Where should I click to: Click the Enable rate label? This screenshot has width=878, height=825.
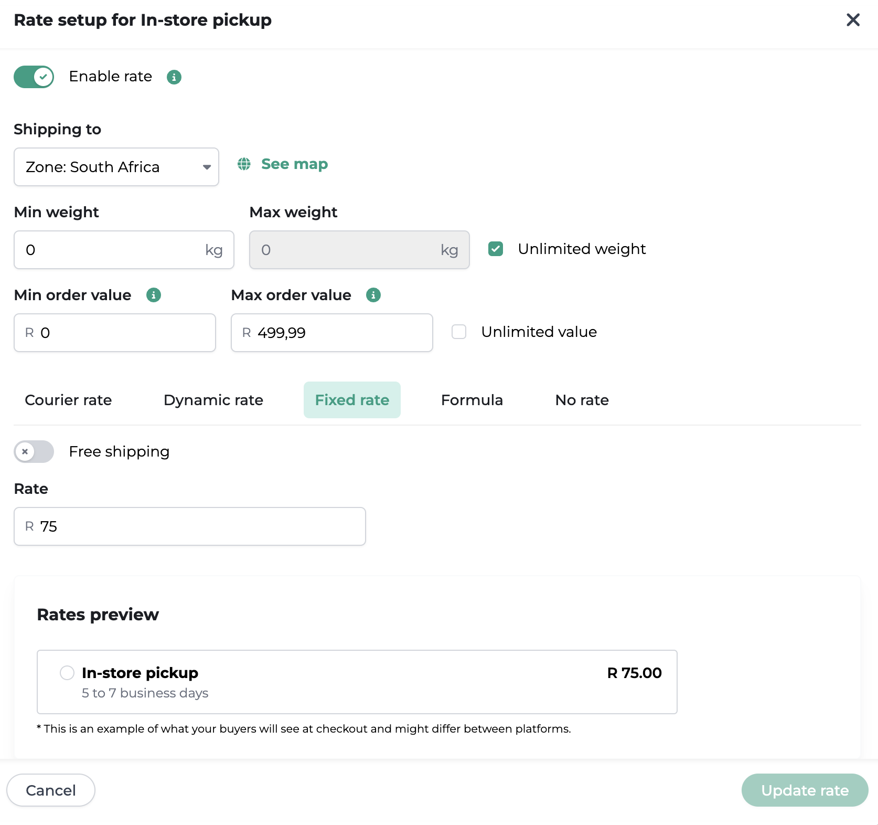[x=111, y=77]
